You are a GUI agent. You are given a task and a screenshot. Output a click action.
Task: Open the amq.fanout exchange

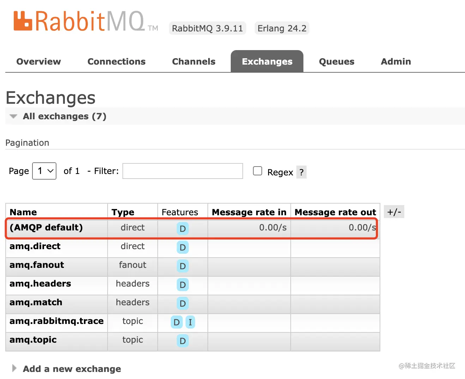pos(37,265)
